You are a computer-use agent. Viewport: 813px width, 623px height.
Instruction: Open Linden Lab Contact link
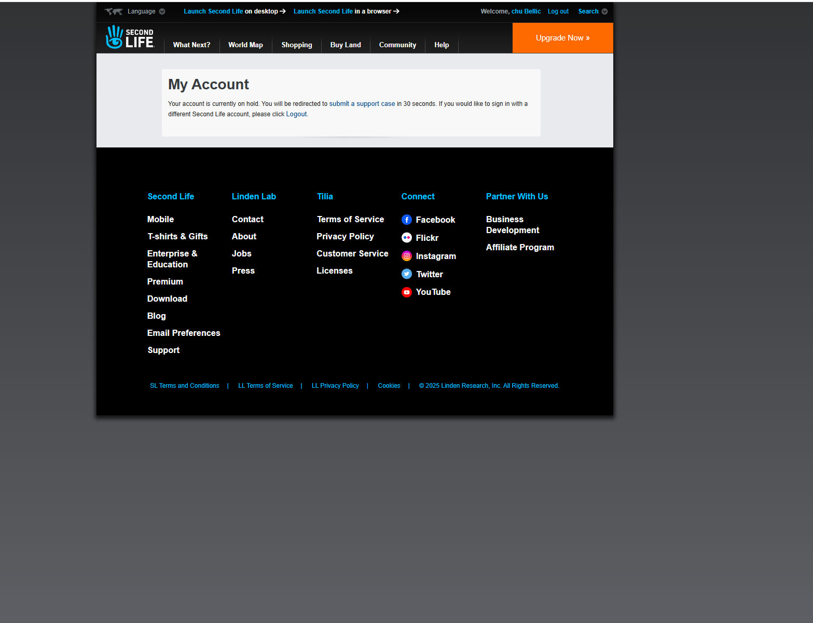click(x=247, y=220)
